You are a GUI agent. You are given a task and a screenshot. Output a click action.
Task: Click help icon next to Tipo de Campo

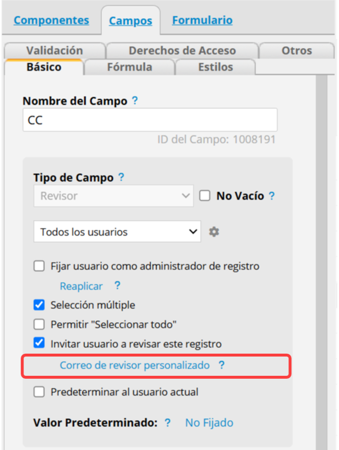pos(121,177)
